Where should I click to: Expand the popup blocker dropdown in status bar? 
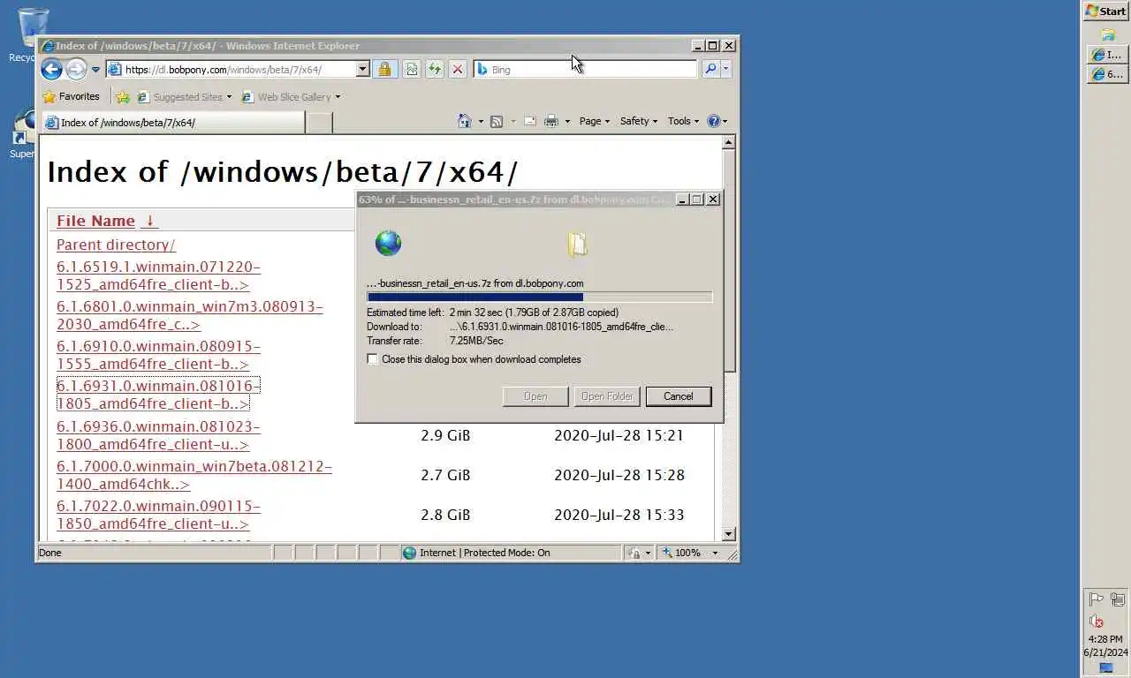point(649,553)
